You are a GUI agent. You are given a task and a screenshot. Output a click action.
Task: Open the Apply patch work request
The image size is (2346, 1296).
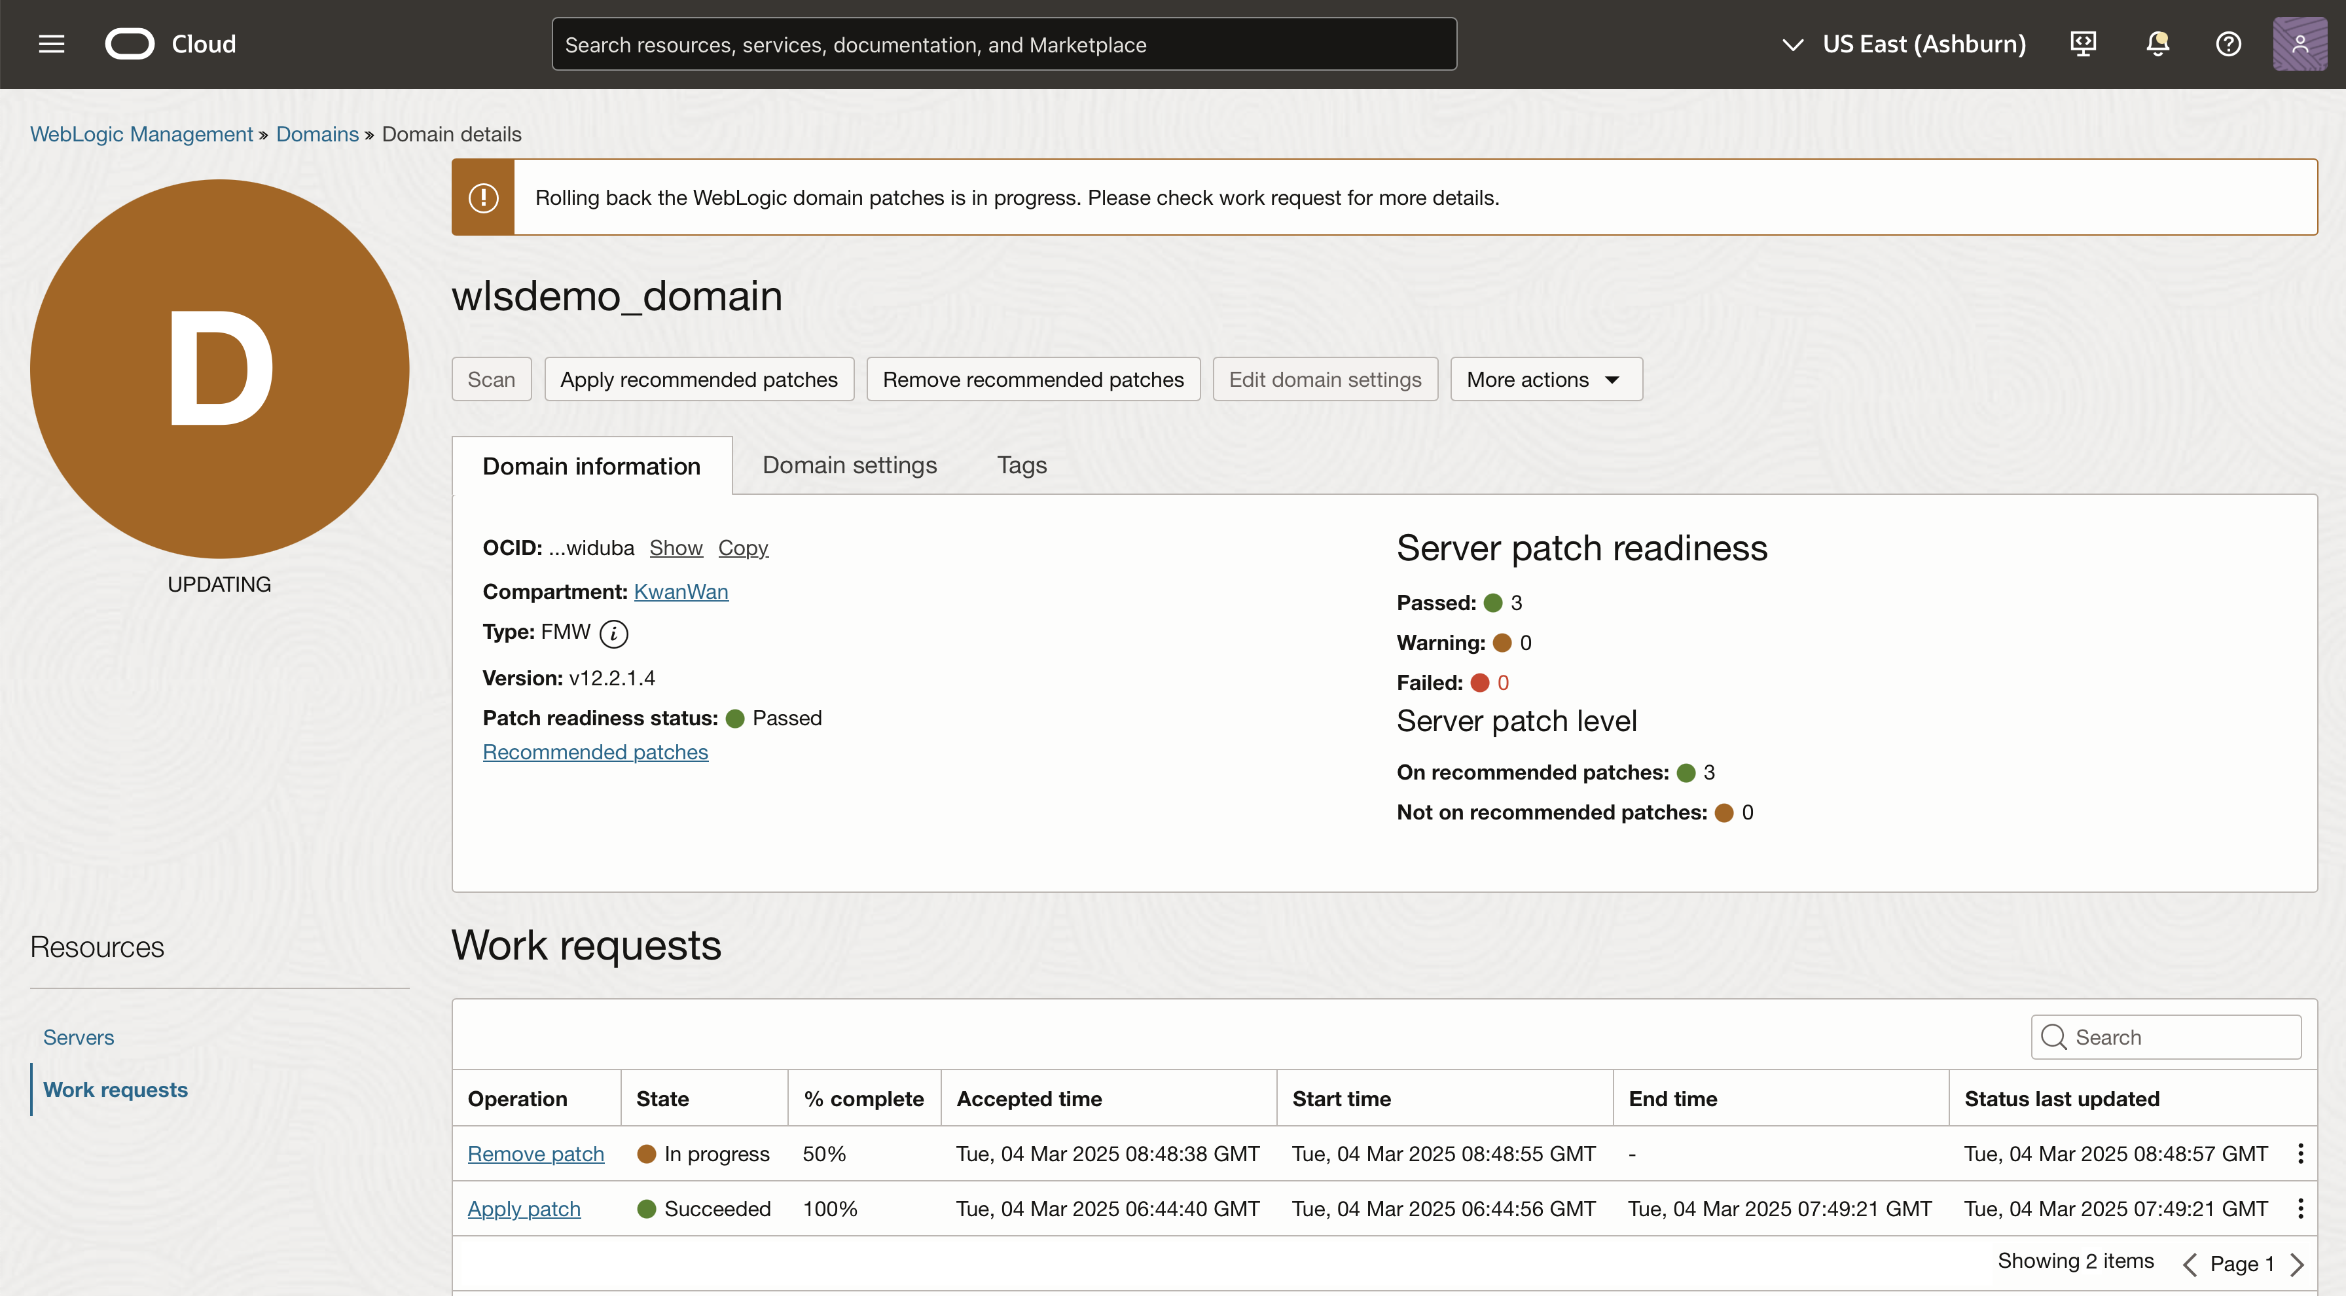click(x=524, y=1208)
